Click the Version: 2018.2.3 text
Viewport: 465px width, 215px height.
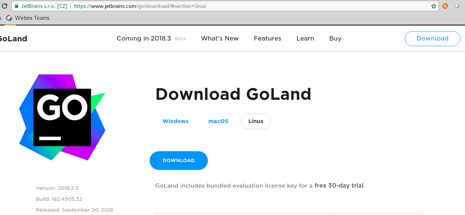click(57, 188)
